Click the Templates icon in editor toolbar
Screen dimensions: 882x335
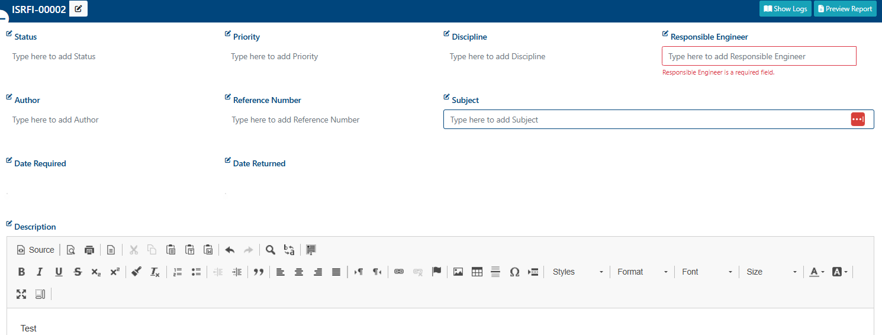(x=111, y=250)
